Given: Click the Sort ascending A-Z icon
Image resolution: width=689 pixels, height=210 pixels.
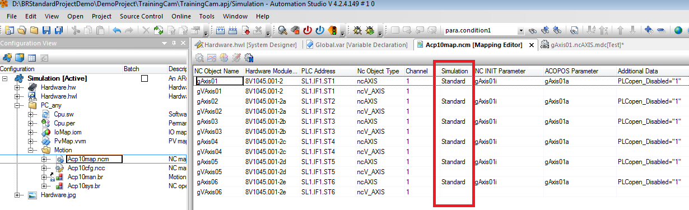Looking at the screenshot, I should (x=590, y=30).
